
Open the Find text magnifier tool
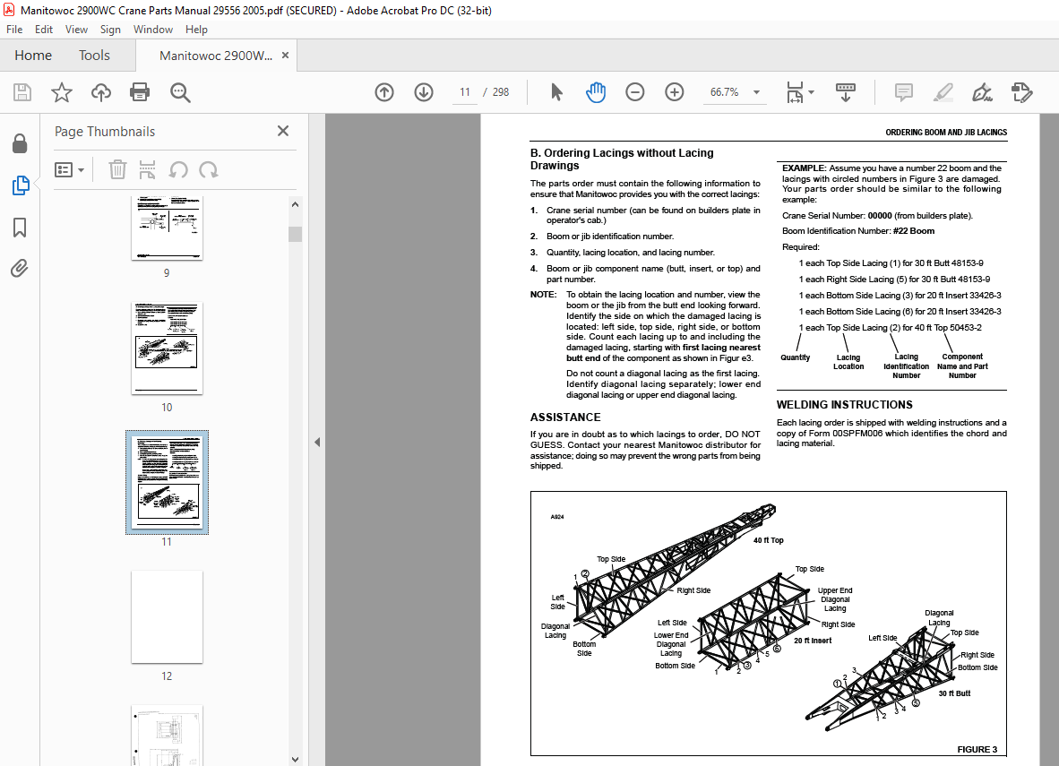click(x=180, y=92)
